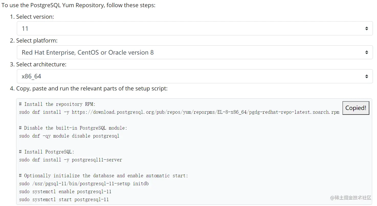Click the 'sudo dnf -qy module disable postgresql' line
Viewport: 377px width, 206px height.
coord(69,136)
